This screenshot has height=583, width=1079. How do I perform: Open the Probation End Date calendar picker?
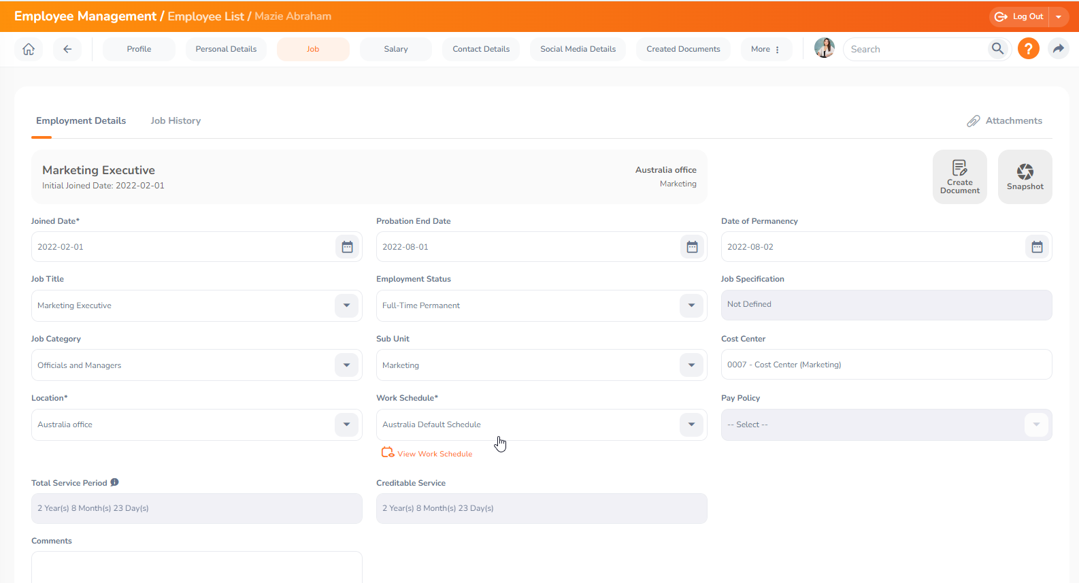692,247
